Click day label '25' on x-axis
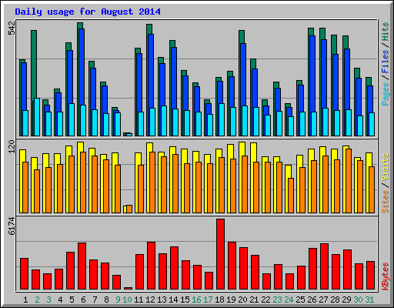This screenshot has width=394, height=308. coord(301,300)
